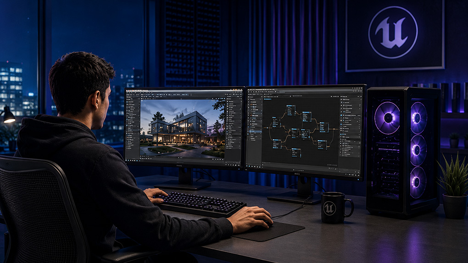The height and width of the screenshot is (263, 468).
Task: Click the building render viewport on left monitor
Action: 182,129
